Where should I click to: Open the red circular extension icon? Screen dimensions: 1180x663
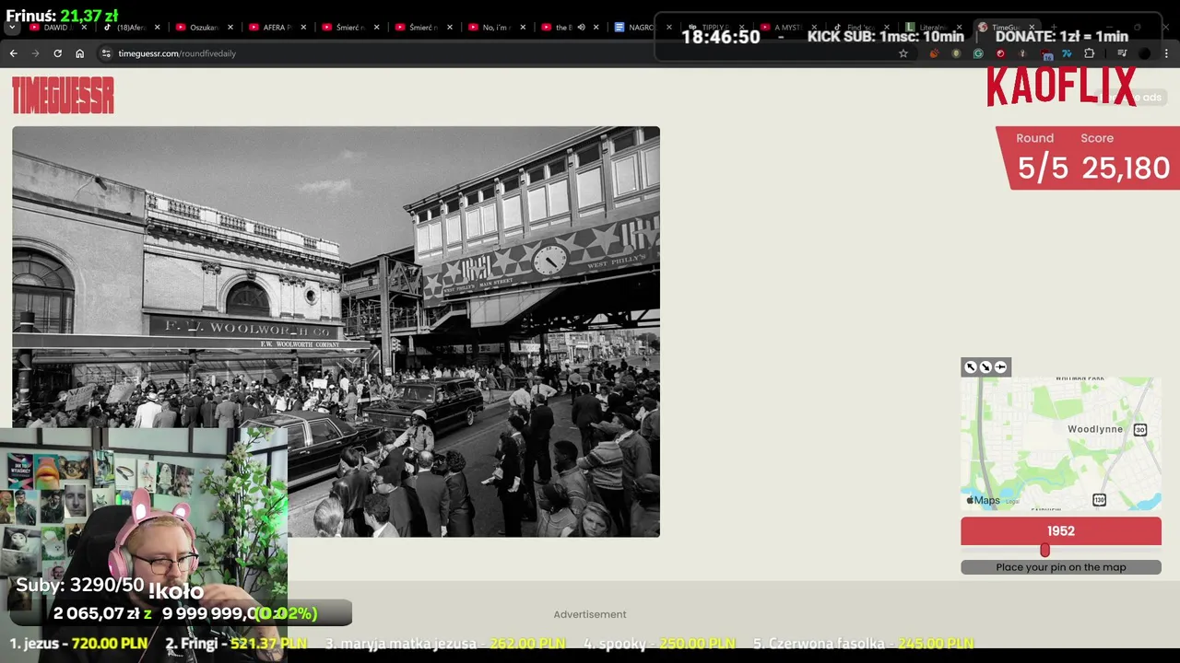coord(1000,53)
